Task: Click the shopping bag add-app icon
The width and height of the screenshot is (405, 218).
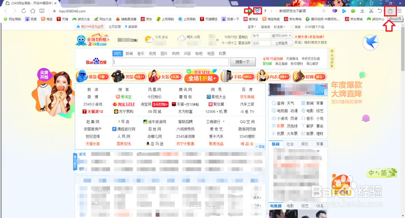Action: 390,11
